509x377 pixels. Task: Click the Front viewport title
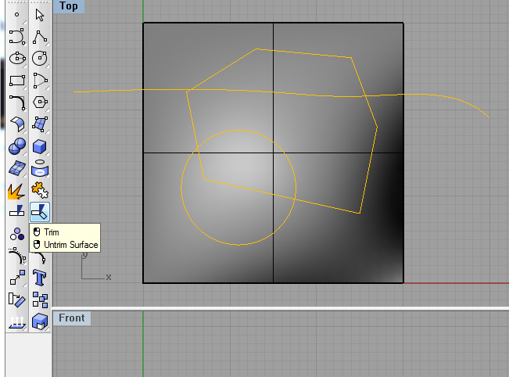[72, 318]
